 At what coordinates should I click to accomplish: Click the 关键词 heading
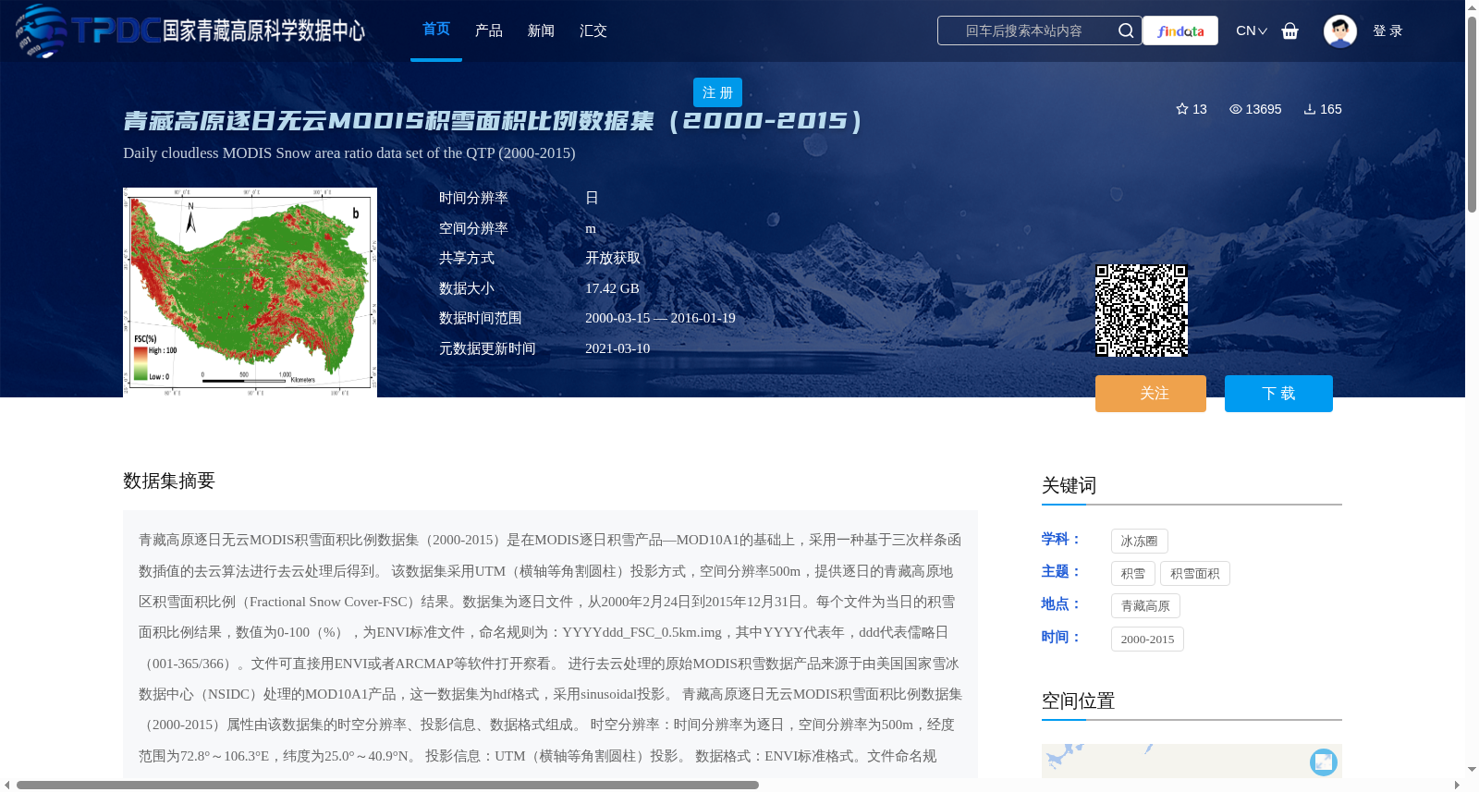click(x=1069, y=485)
